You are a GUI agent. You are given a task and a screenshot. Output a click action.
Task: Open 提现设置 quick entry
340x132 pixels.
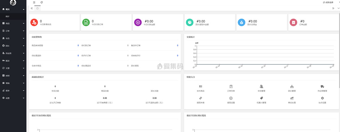231,100
